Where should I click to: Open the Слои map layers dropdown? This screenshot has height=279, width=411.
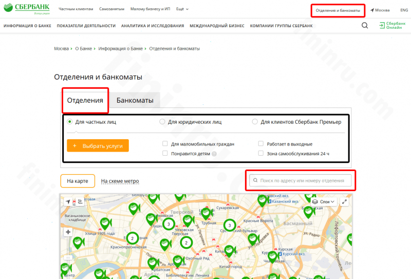pyautogui.click(x=324, y=201)
